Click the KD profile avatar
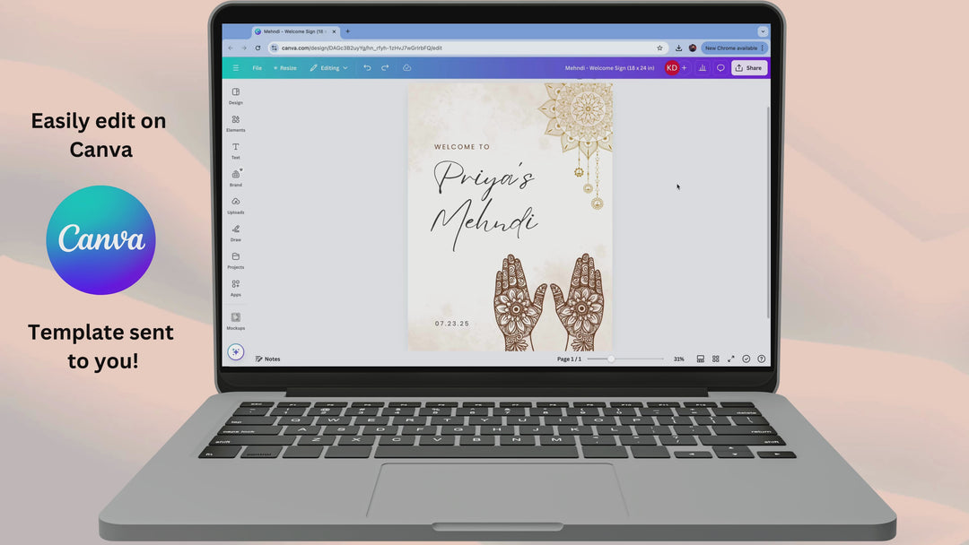This screenshot has height=545, width=969. tap(672, 68)
